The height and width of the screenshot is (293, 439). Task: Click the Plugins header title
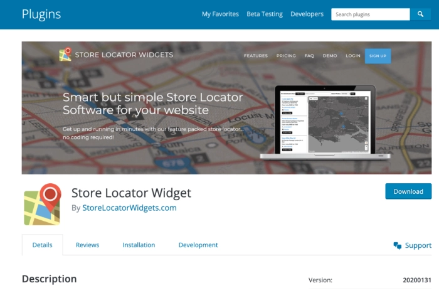click(41, 14)
